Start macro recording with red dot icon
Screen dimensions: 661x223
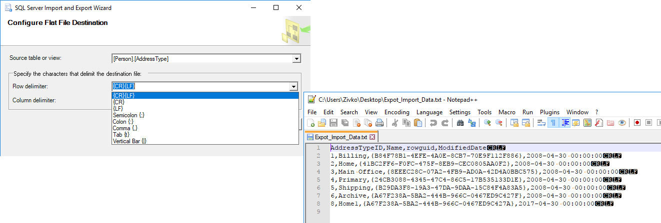click(x=637, y=123)
